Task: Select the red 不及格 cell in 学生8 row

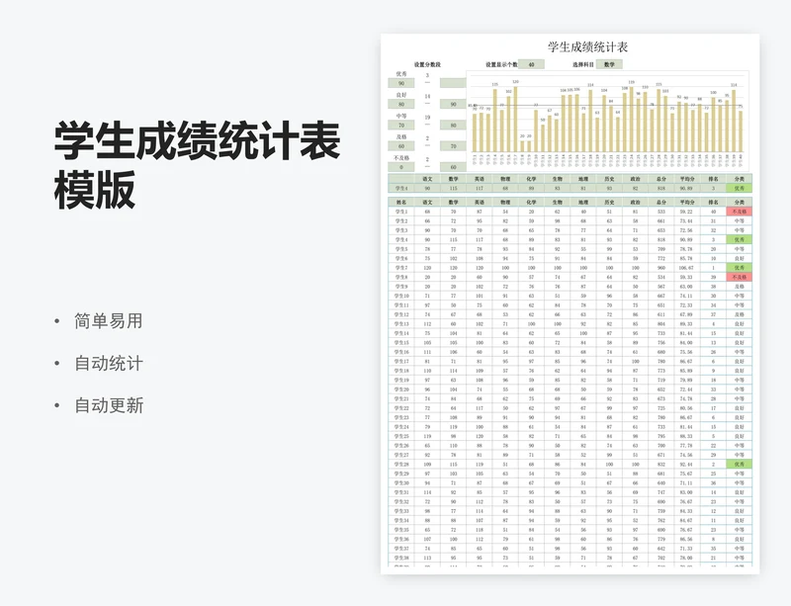Action: point(739,278)
